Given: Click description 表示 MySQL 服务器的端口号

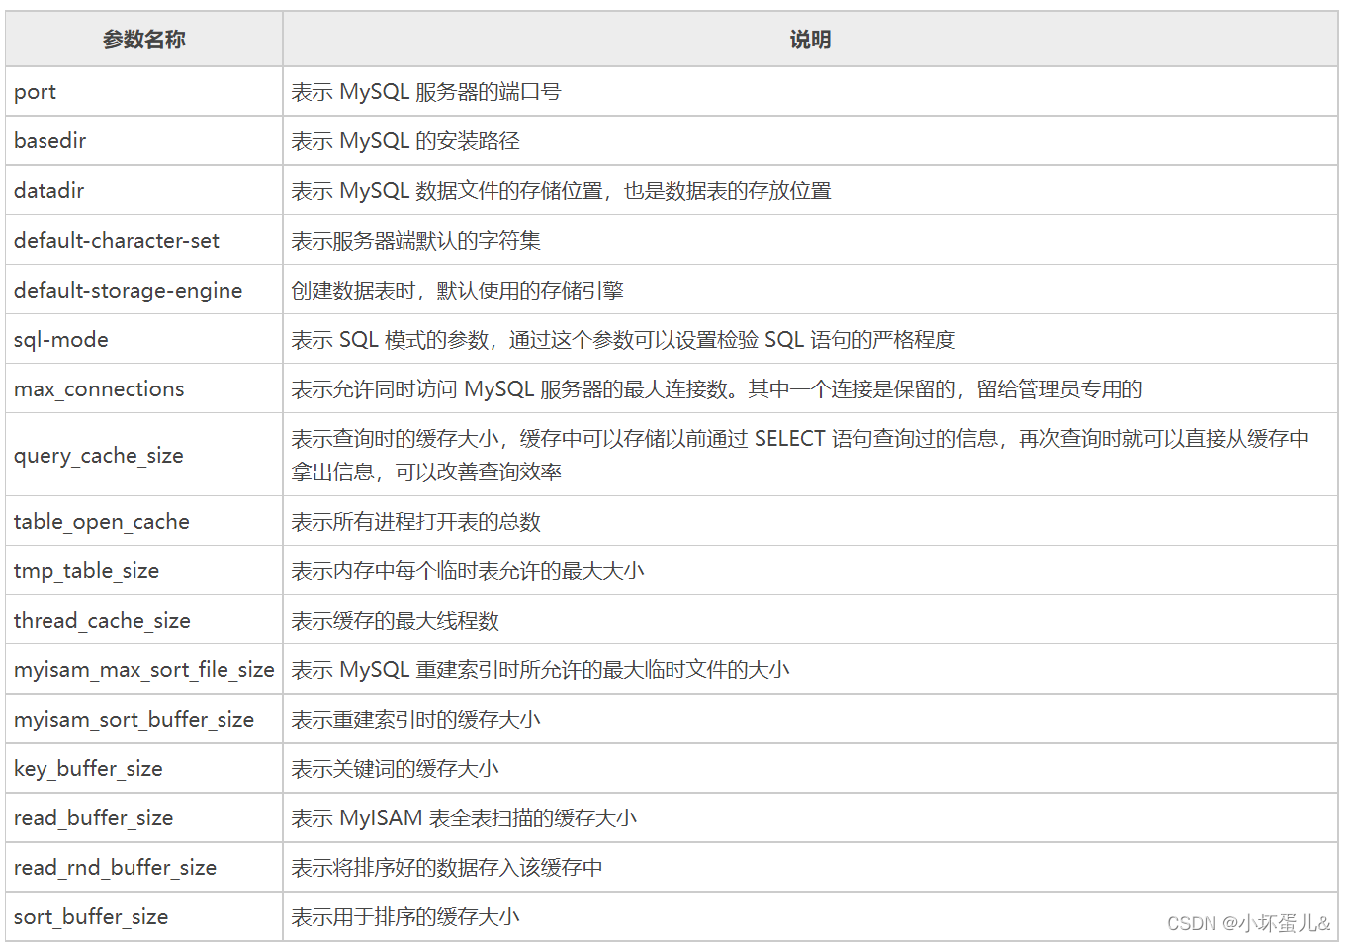Looking at the screenshot, I should (x=425, y=92).
